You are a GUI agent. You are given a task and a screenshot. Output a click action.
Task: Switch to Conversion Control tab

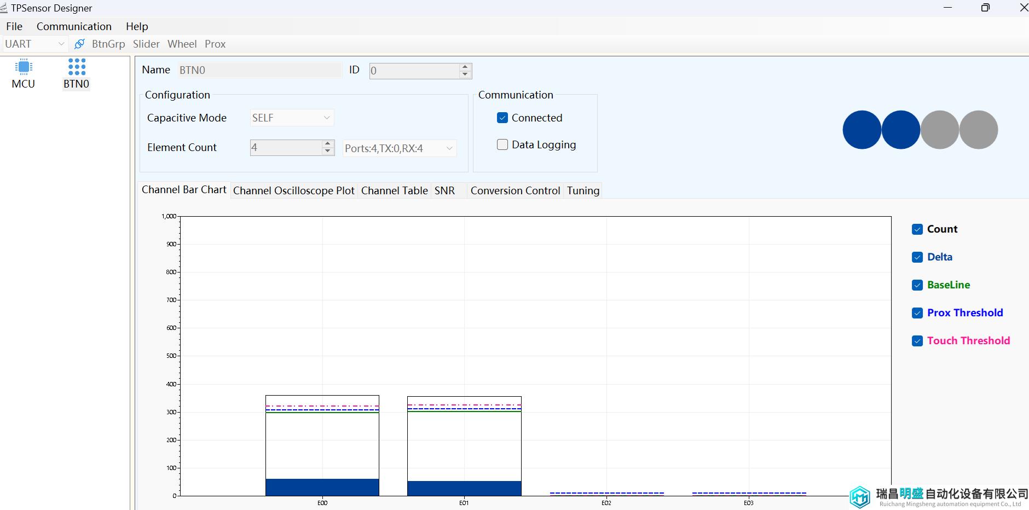[516, 190]
